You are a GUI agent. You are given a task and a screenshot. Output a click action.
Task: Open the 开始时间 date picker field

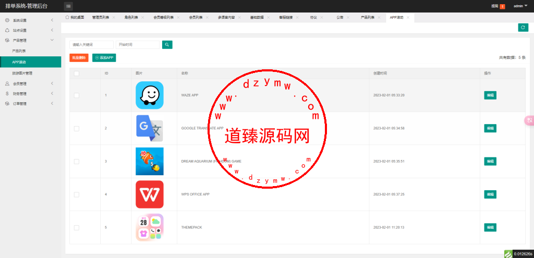(138, 45)
